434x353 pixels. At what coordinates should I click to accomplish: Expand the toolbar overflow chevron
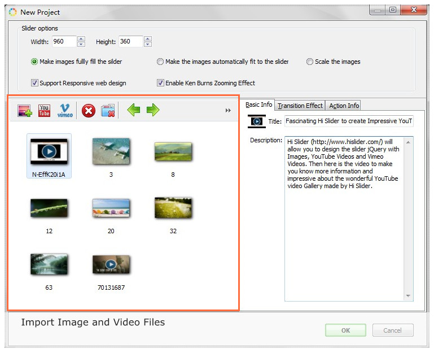coord(228,111)
